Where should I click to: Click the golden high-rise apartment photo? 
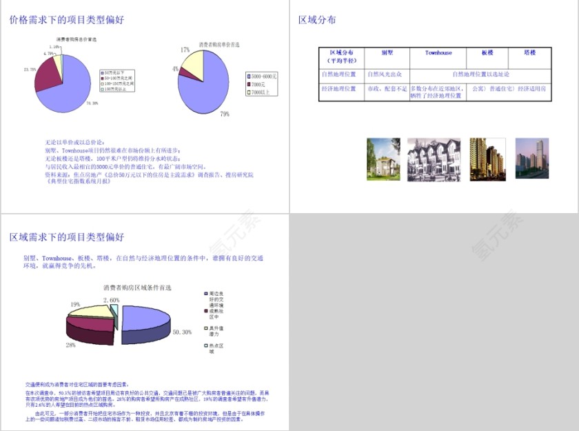(x=487, y=158)
